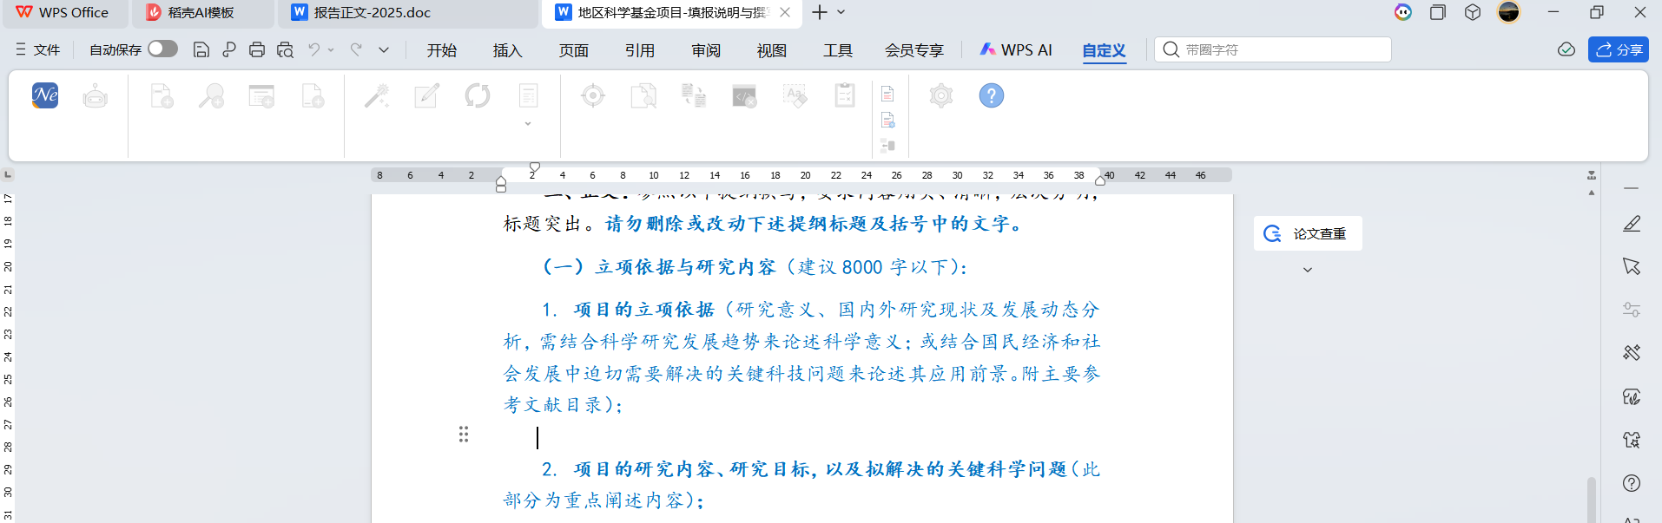Image resolution: width=1662 pixels, height=523 pixels.
Task: Click the arrow selection tool in sidebar
Action: pos(1632,266)
